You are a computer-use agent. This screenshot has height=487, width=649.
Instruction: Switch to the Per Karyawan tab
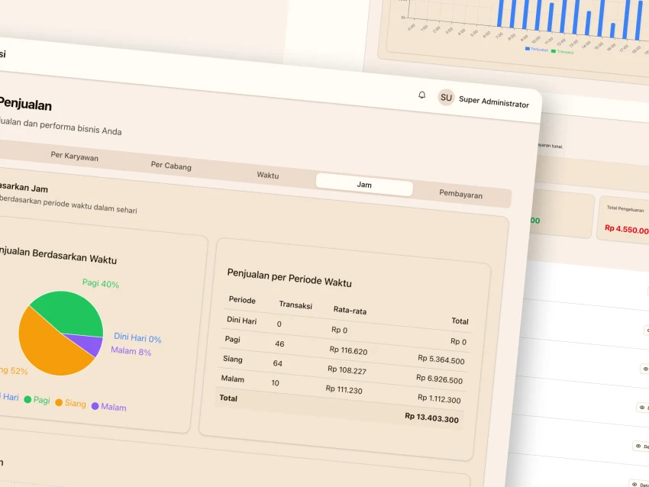click(x=75, y=156)
